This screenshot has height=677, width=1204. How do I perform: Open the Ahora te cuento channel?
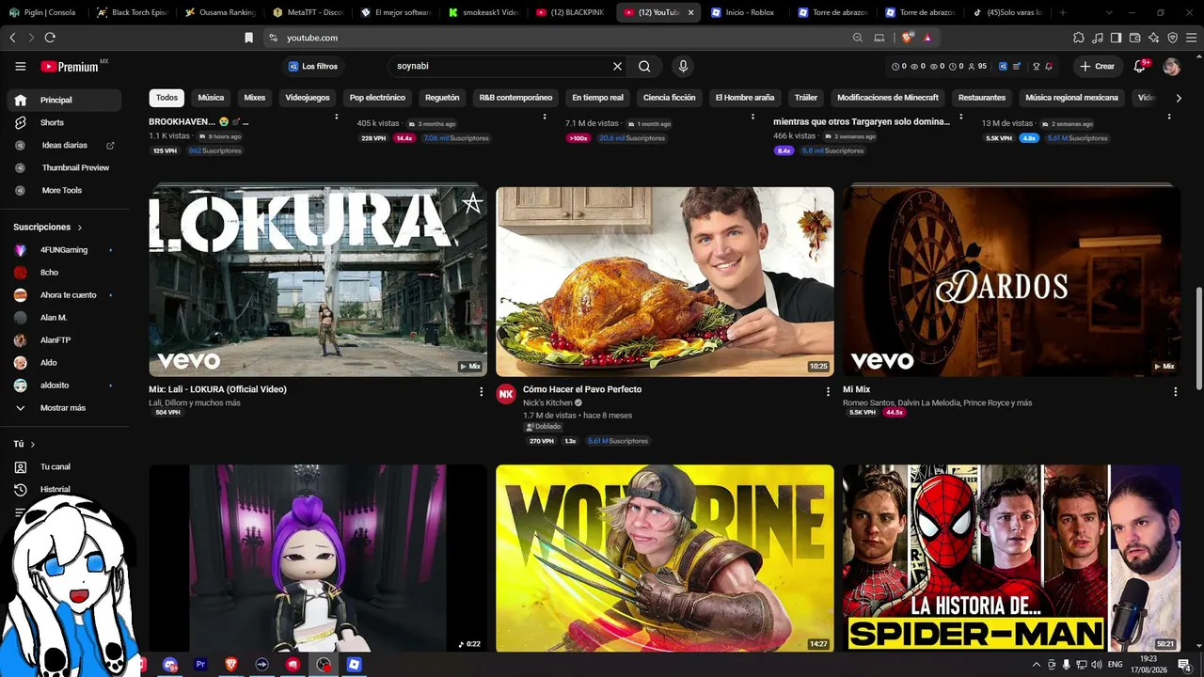click(64, 295)
